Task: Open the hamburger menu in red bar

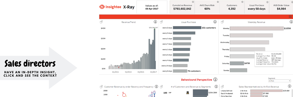Action: [x=290, y=17]
